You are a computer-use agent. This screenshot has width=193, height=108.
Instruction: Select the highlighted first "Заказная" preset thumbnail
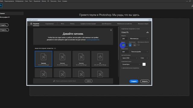43,59
